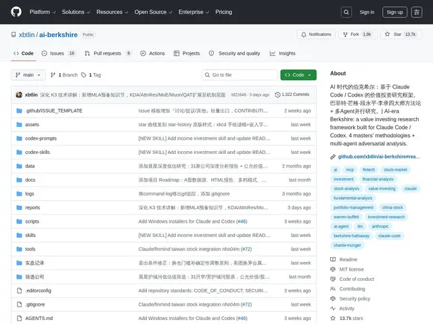The width and height of the screenshot is (433, 324).
Task: Expand the main branch dropdown
Action: (x=28, y=75)
